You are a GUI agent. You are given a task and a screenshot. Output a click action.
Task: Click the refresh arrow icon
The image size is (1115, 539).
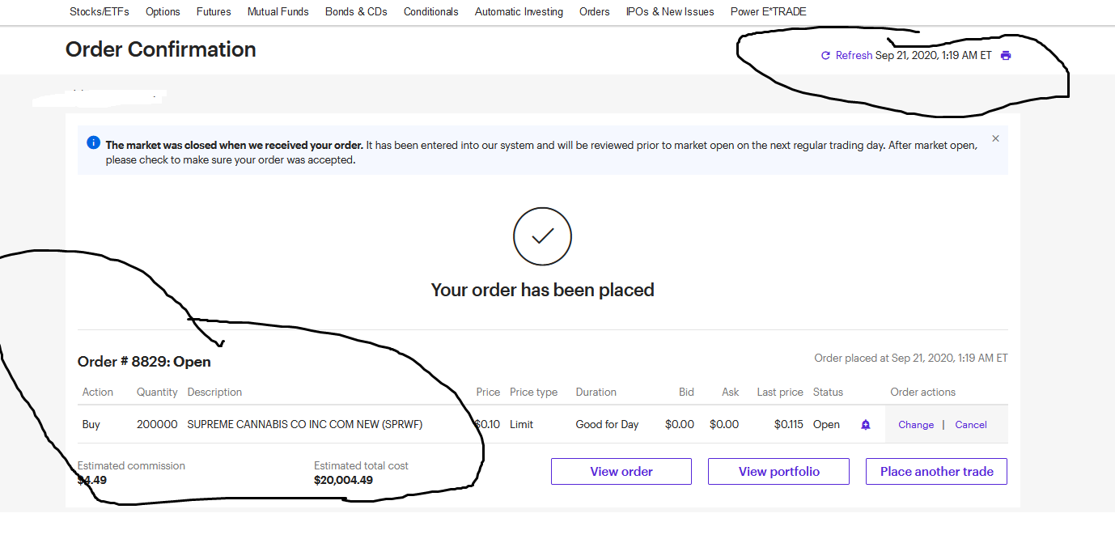pos(825,56)
